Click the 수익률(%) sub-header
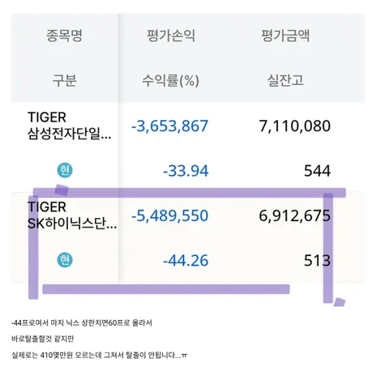This screenshot has width=389, height=367. click(x=171, y=80)
